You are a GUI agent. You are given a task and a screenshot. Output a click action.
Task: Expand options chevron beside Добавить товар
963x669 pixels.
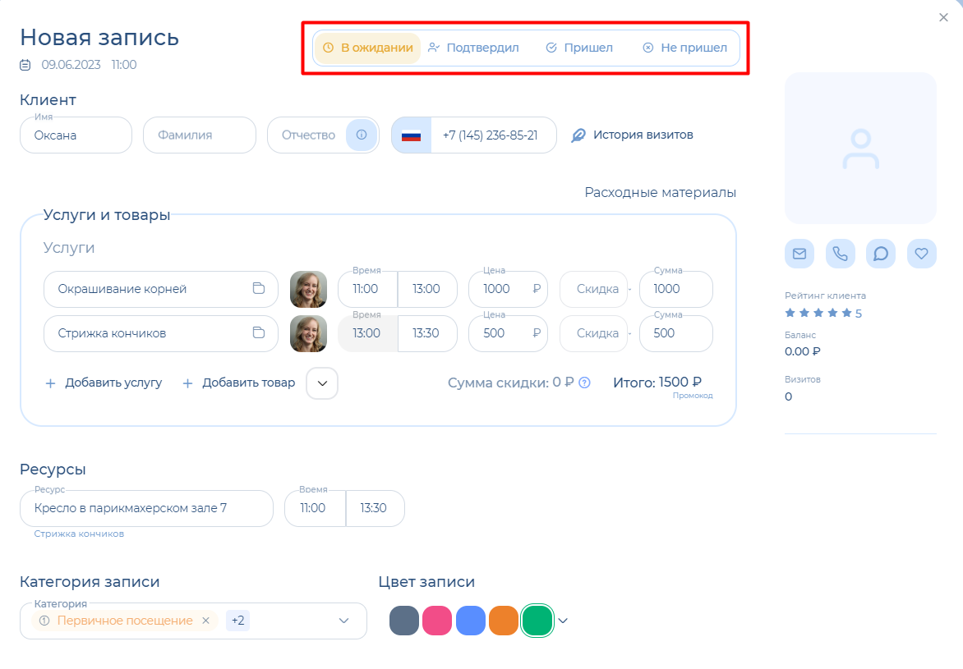pos(322,383)
